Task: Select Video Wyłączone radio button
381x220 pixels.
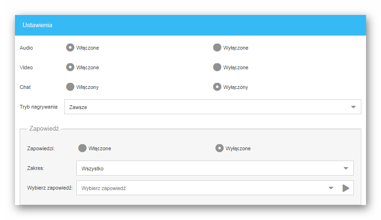Action: tap(217, 67)
